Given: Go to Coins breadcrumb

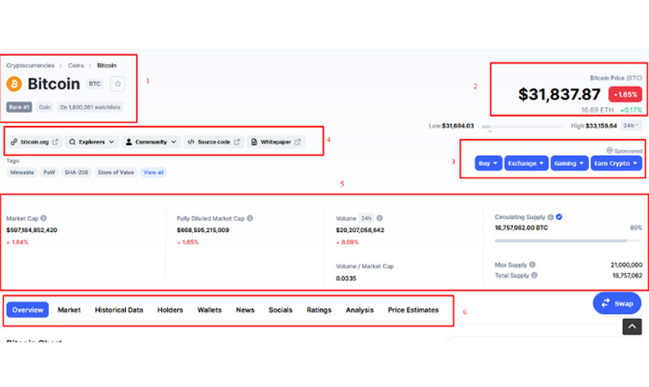Looking at the screenshot, I should pos(75,66).
